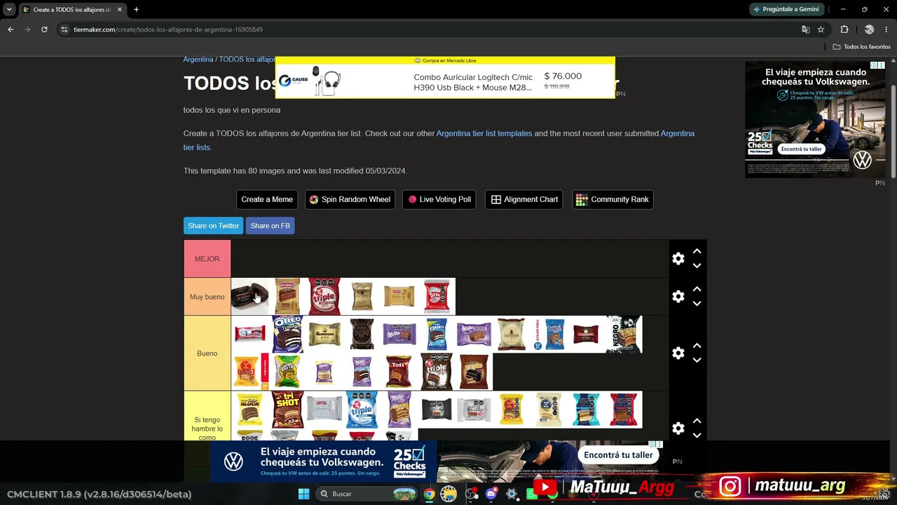This screenshot has height=505, width=897.
Task: Move Muy bueno tier row up
Action: (x=697, y=289)
